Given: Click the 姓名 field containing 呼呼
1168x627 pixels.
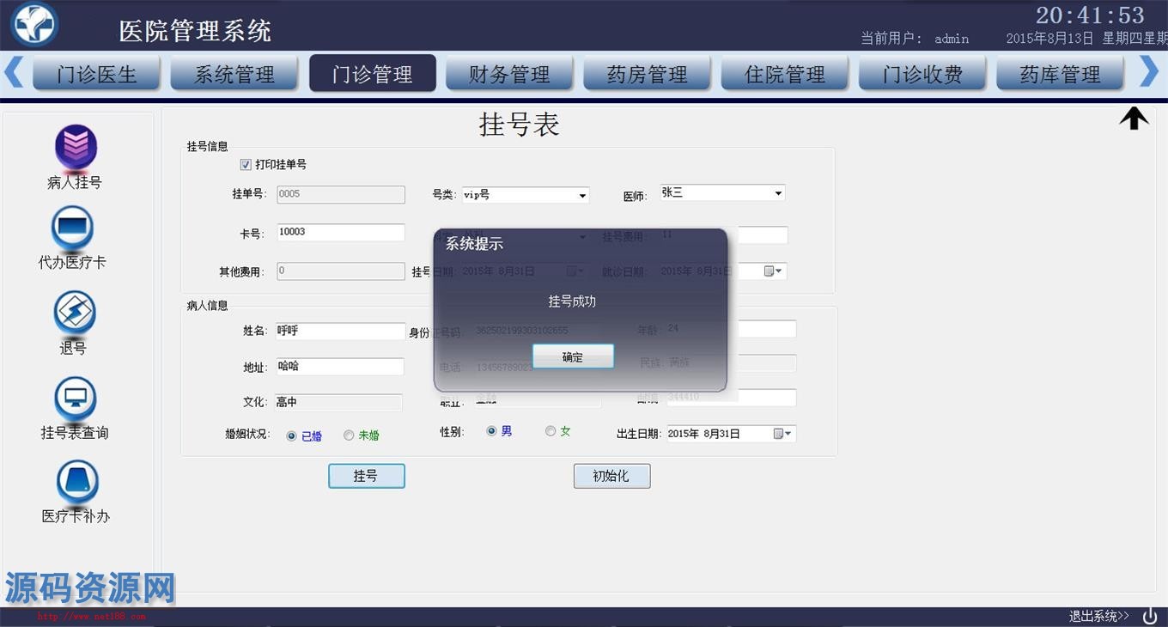Looking at the screenshot, I should point(340,331).
